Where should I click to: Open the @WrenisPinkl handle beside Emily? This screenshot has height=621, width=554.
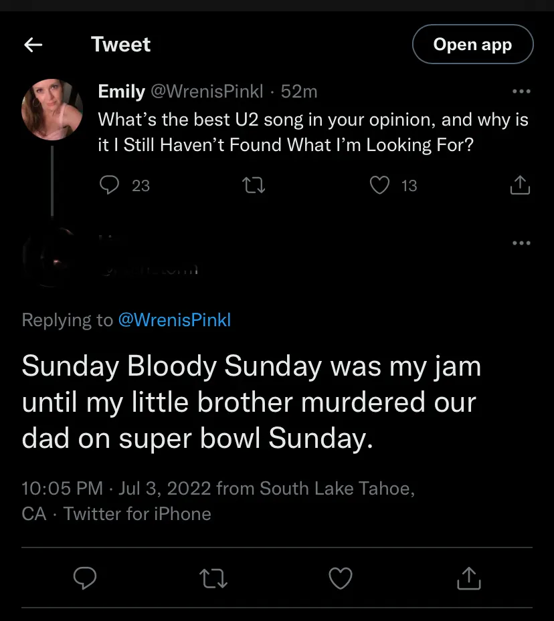tap(207, 92)
